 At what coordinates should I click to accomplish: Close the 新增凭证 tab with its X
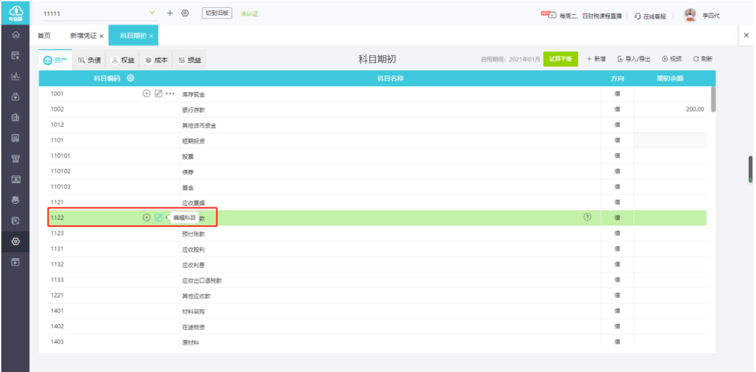point(102,36)
